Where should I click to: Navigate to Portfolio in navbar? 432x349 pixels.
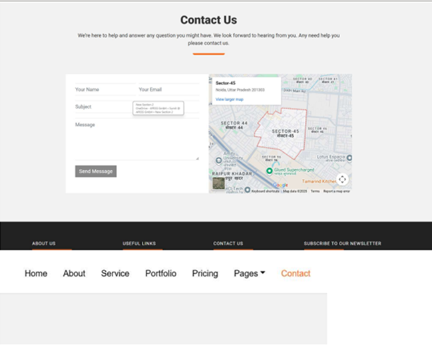[160, 273]
